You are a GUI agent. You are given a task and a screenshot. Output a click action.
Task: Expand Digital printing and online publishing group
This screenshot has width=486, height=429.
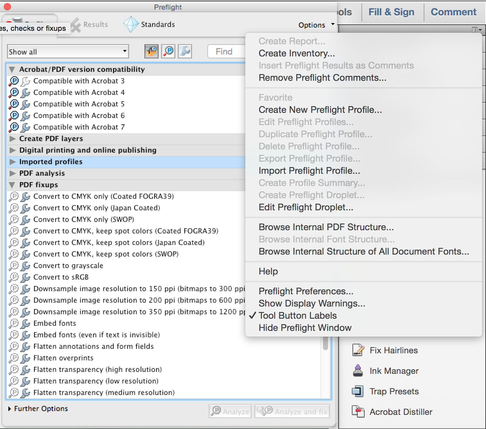(x=13, y=150)
